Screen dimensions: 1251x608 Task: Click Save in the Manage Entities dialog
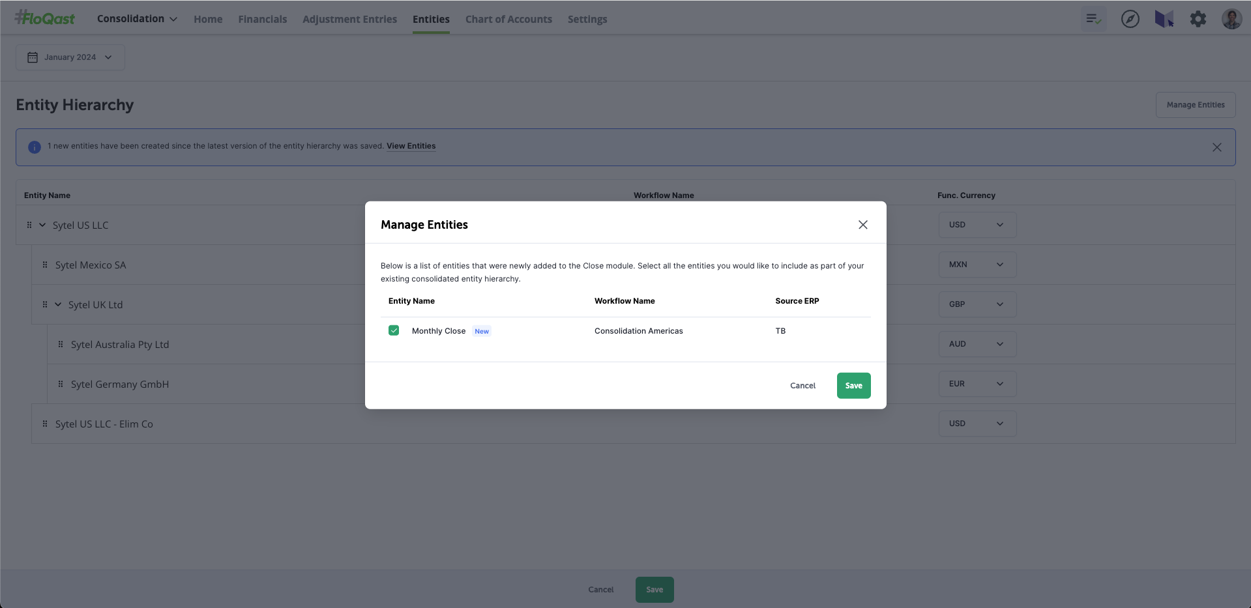pos(853,386)
